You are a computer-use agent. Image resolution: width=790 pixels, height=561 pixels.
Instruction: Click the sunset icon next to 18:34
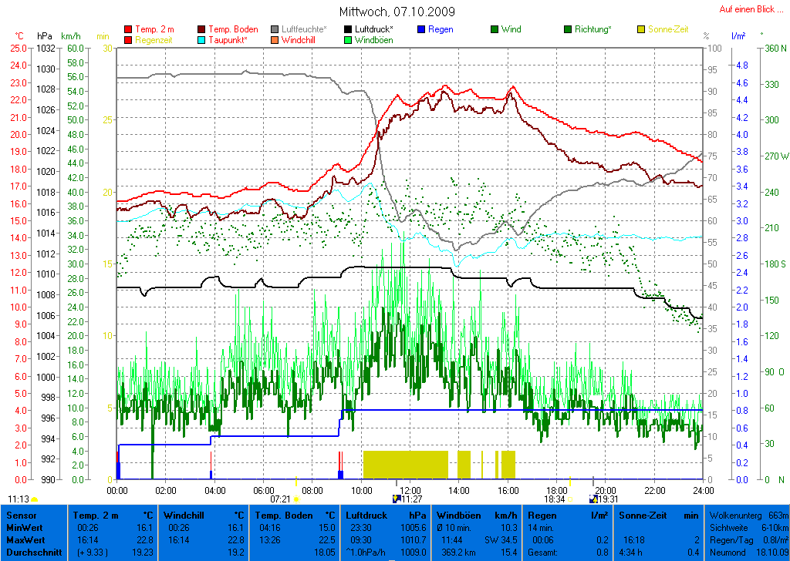pos(571,499)
